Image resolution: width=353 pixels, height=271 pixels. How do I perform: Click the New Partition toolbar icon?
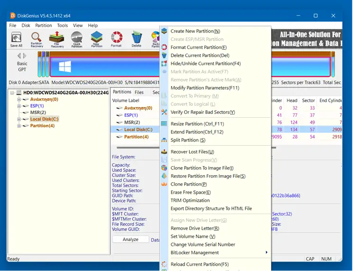click(97, 39)
